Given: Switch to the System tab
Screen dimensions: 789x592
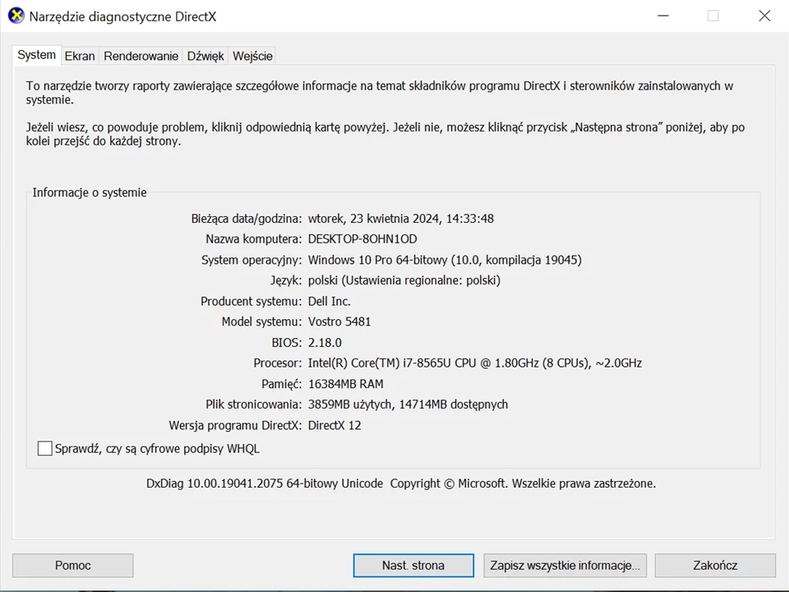Looking at the screenshot, I should (37, 55).
